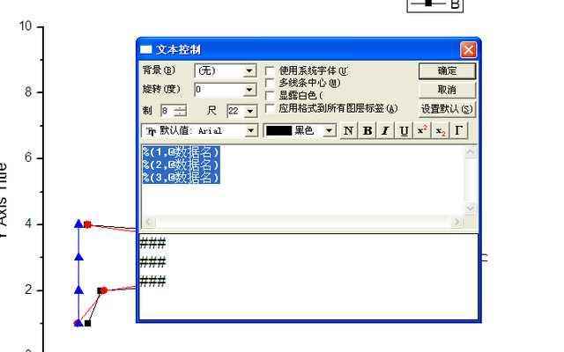Click the legend entry B in graph
This screenshot has width=564, height=352.
(435, 4)
